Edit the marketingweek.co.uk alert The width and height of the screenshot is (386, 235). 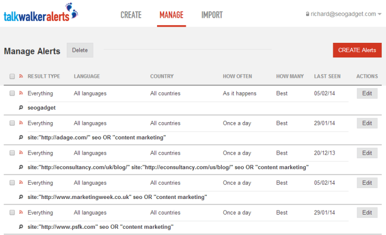[367, 183]
